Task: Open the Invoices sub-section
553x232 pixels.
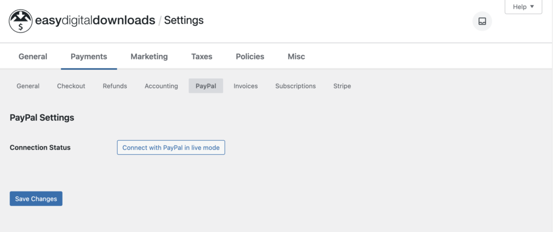Action: [246, 86]
